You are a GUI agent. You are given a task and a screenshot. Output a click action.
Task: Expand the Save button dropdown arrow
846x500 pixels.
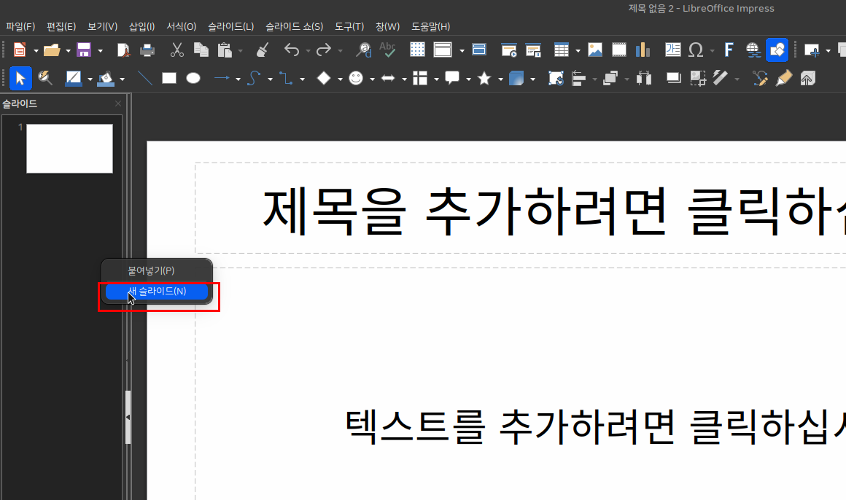tap(100, 50)
